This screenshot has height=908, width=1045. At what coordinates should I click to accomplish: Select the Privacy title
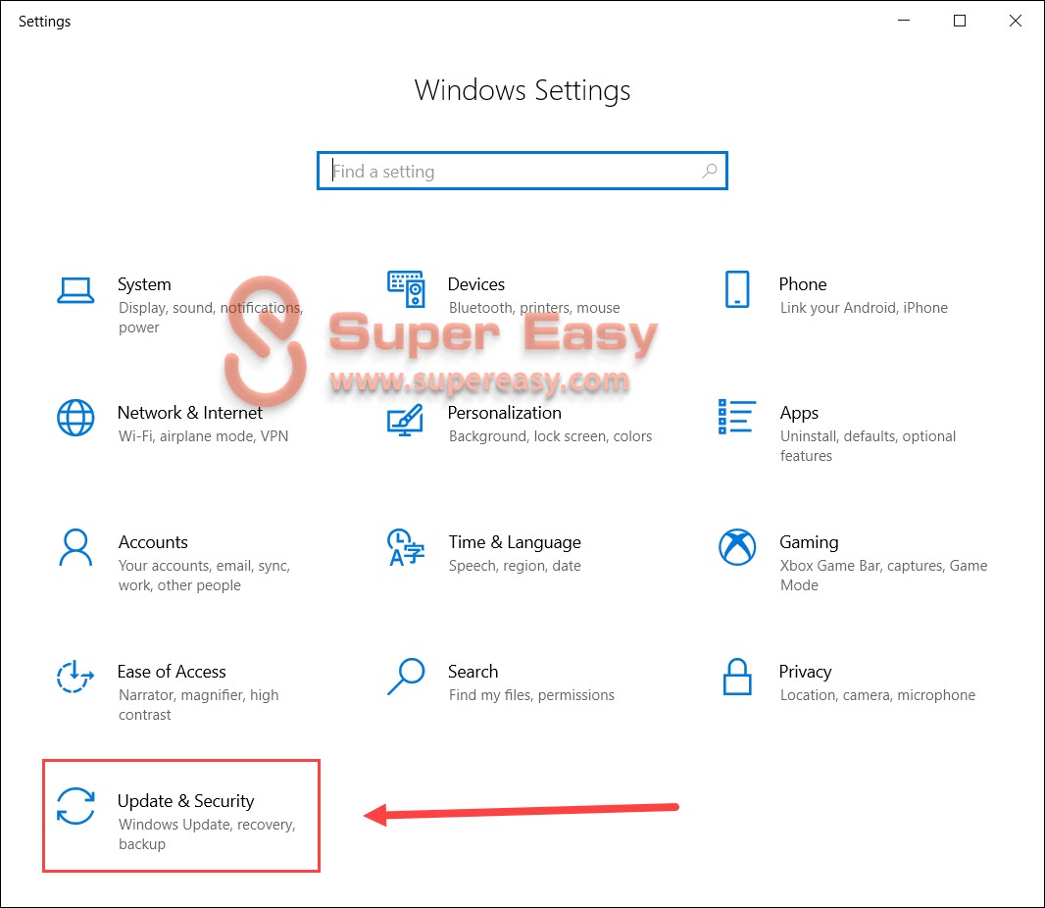click(805, 672)
